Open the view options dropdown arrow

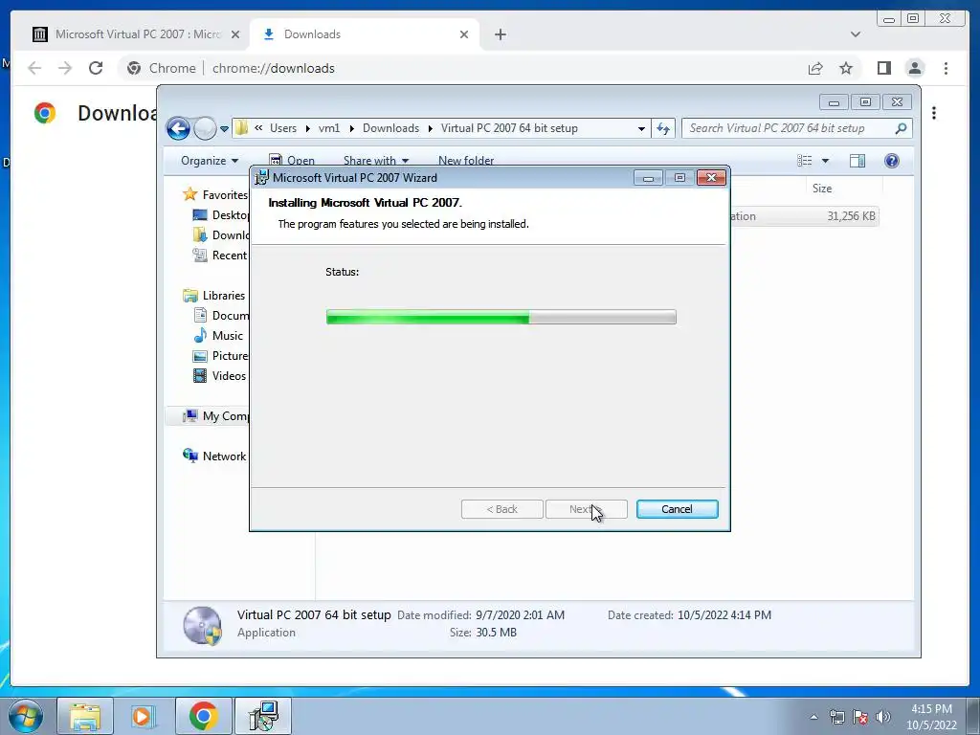click(x=825, y=161)
